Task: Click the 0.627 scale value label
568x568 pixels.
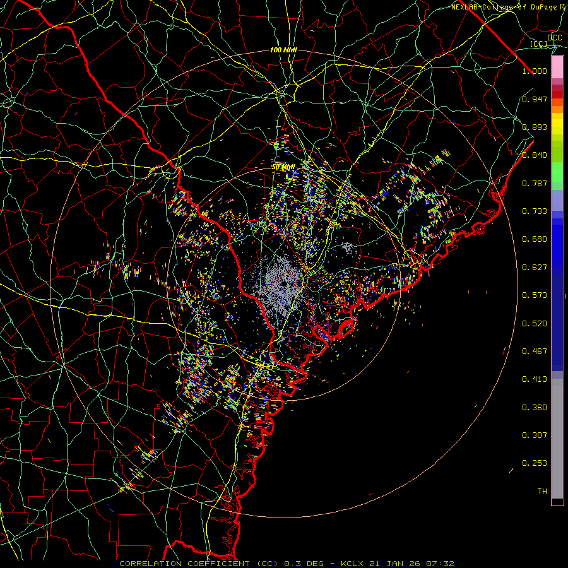Action: pos(535,268)
